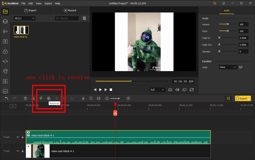This screenshot has height=160, width=255.
Task: Open the Audio library sidebar icon
Action: (5, 31)
